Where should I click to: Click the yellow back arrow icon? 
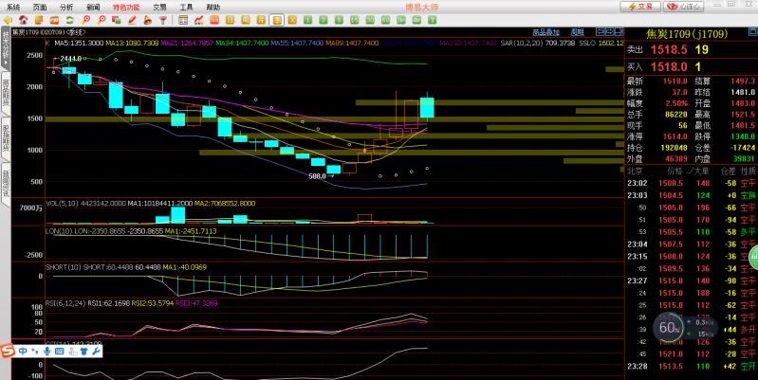tap(8, 20)
